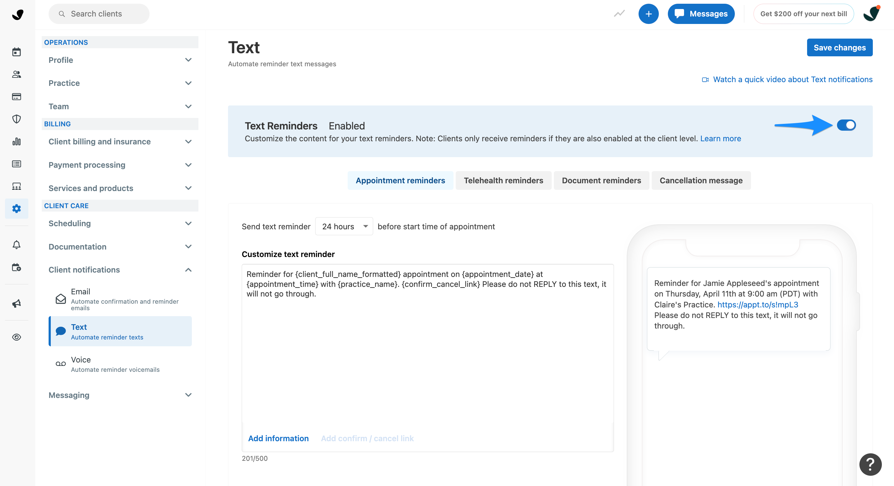
Task: Open the help question mark bubble
Action: pos(870,465)
